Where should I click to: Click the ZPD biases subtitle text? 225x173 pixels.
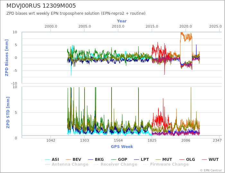click(x=76, y=13)
